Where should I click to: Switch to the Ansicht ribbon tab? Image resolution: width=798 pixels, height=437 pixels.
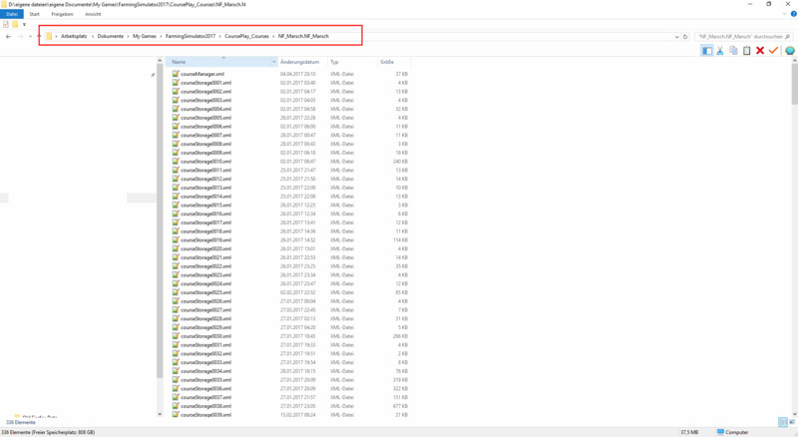point(91,15)
